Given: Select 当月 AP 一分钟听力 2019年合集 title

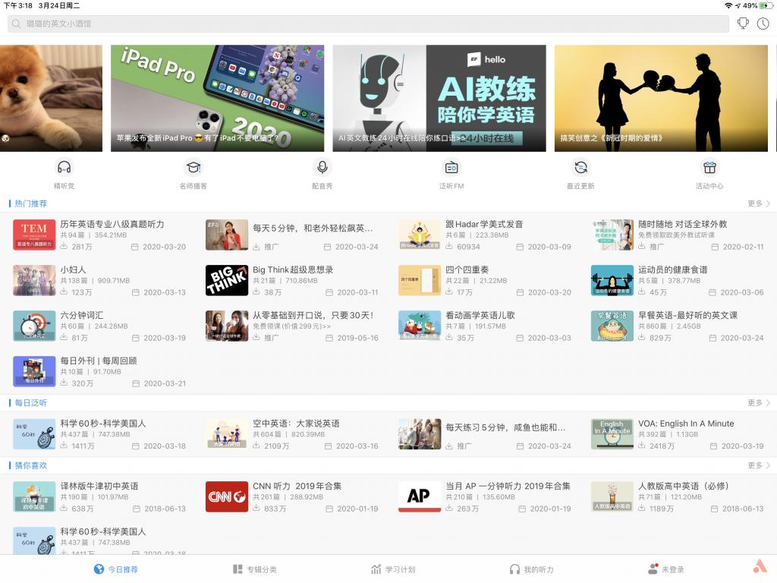Looking at the screenshot, I should pos(508,486).
